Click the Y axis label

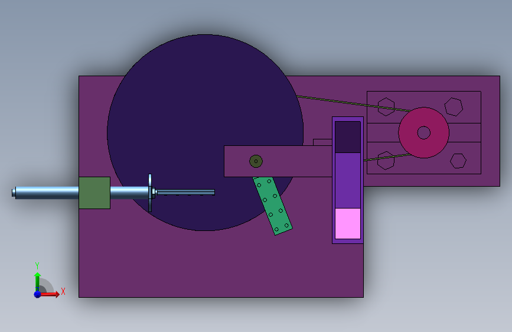point(37,266)
